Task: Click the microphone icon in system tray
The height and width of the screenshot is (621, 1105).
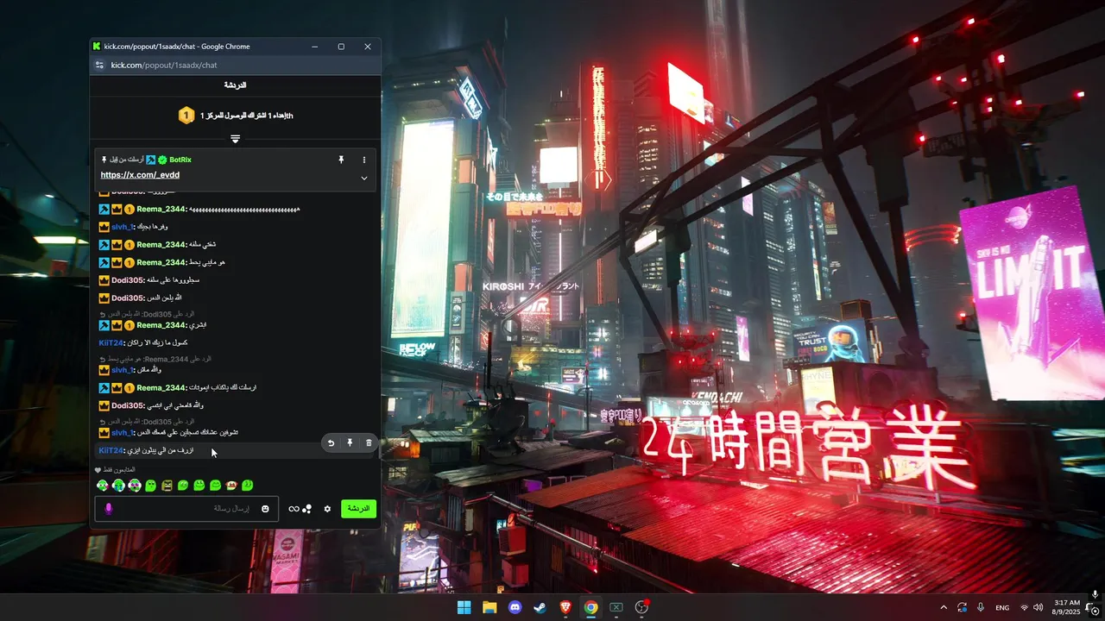Action: coord(981,607)
